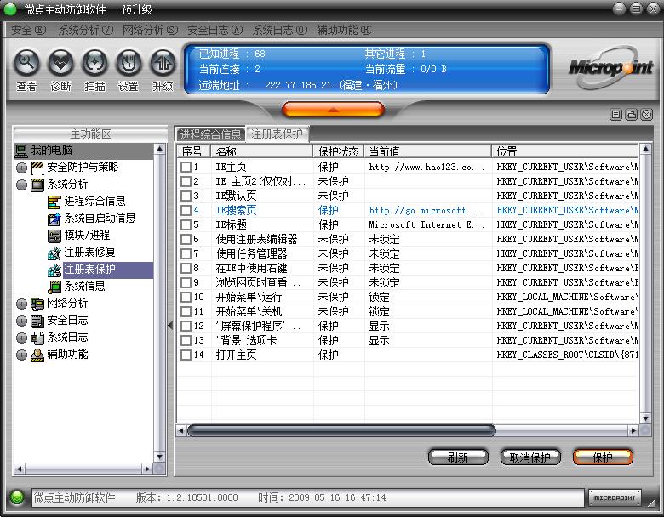This screenshot has width=664, height=517.
Task: Expand the 安全日志 tree node
Action: [x=21, y=321]
